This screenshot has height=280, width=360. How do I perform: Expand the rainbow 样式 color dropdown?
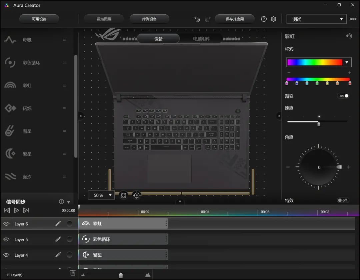coord(347,62)
